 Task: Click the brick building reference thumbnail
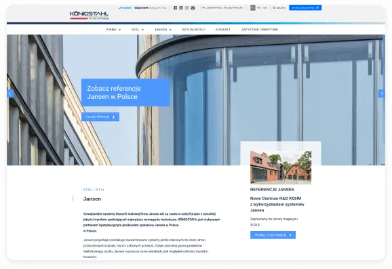pos(281,167)
